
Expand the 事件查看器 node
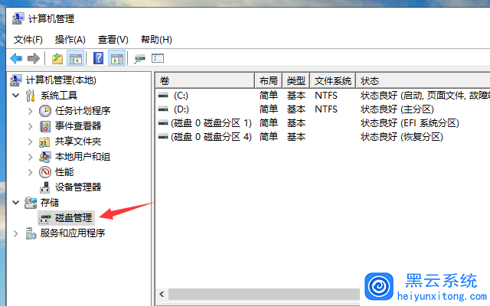(x=31, y=126)
